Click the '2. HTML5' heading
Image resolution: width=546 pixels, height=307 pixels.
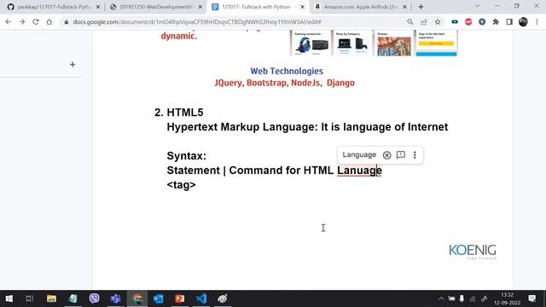178,113
